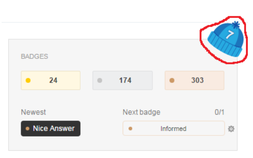Open the 174 silver badges list
The height and width of the screenshot is (158, 253).
(x=122, y=80)
